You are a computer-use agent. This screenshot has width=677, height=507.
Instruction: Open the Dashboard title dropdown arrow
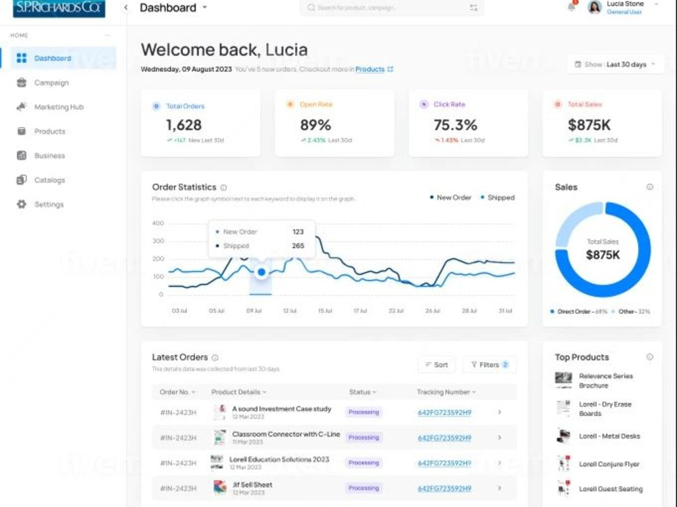204,7
